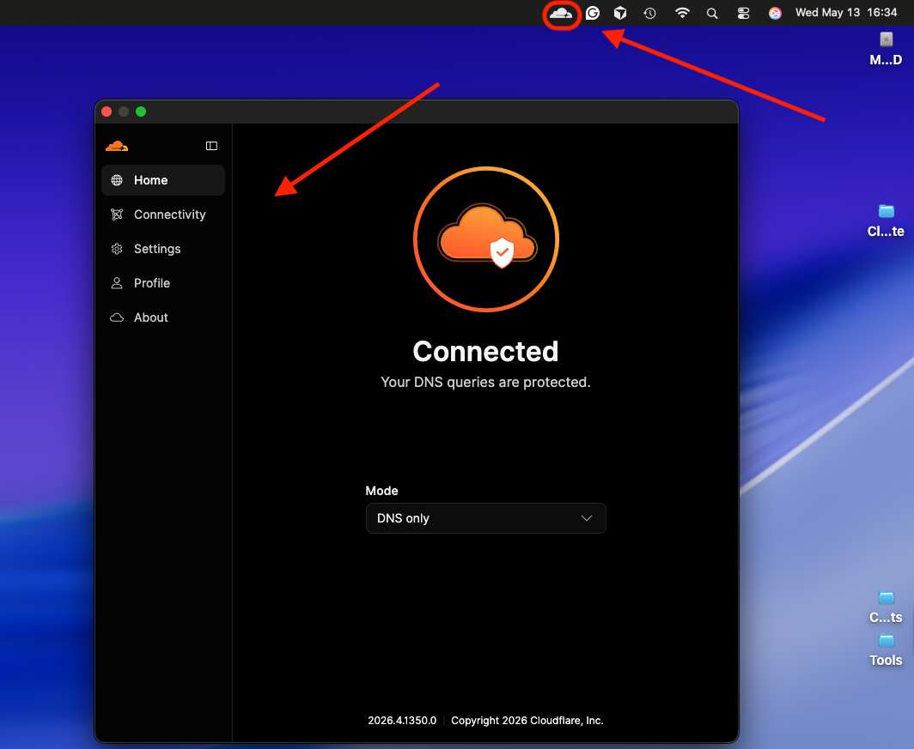Image resolution: width=914 pixels, height=749 pixels.
Task: Click the network icon beside Connectivity
Action: (x=117, y=214)
